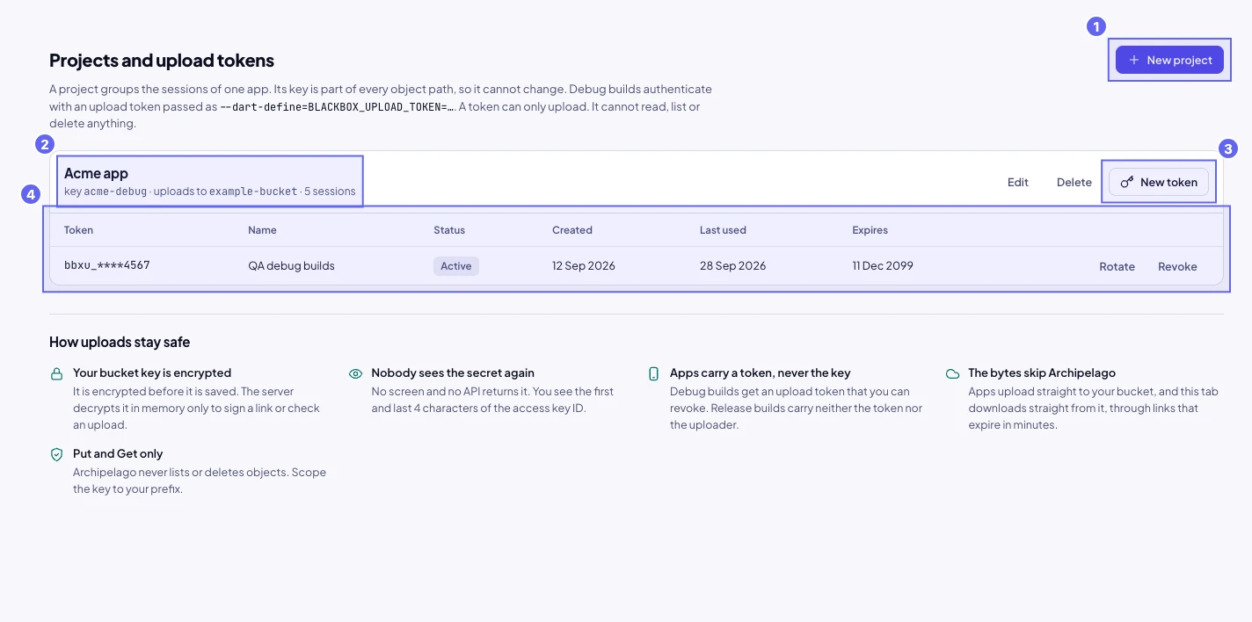Click the How uploads stay safe heading
1252x622 pixels.
click(120, 342)
